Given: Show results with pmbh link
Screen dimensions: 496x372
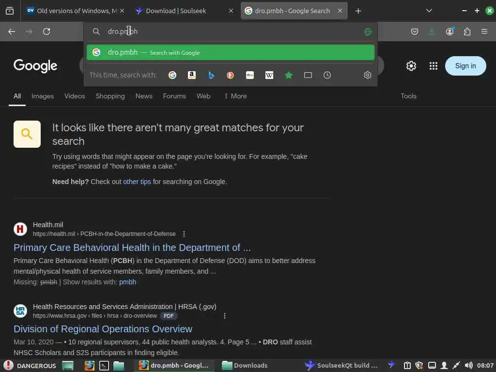Looking at the screenshot, I should (x=127, y=282).
